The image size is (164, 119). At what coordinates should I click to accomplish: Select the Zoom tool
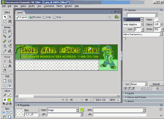click(x=10, y=117)
